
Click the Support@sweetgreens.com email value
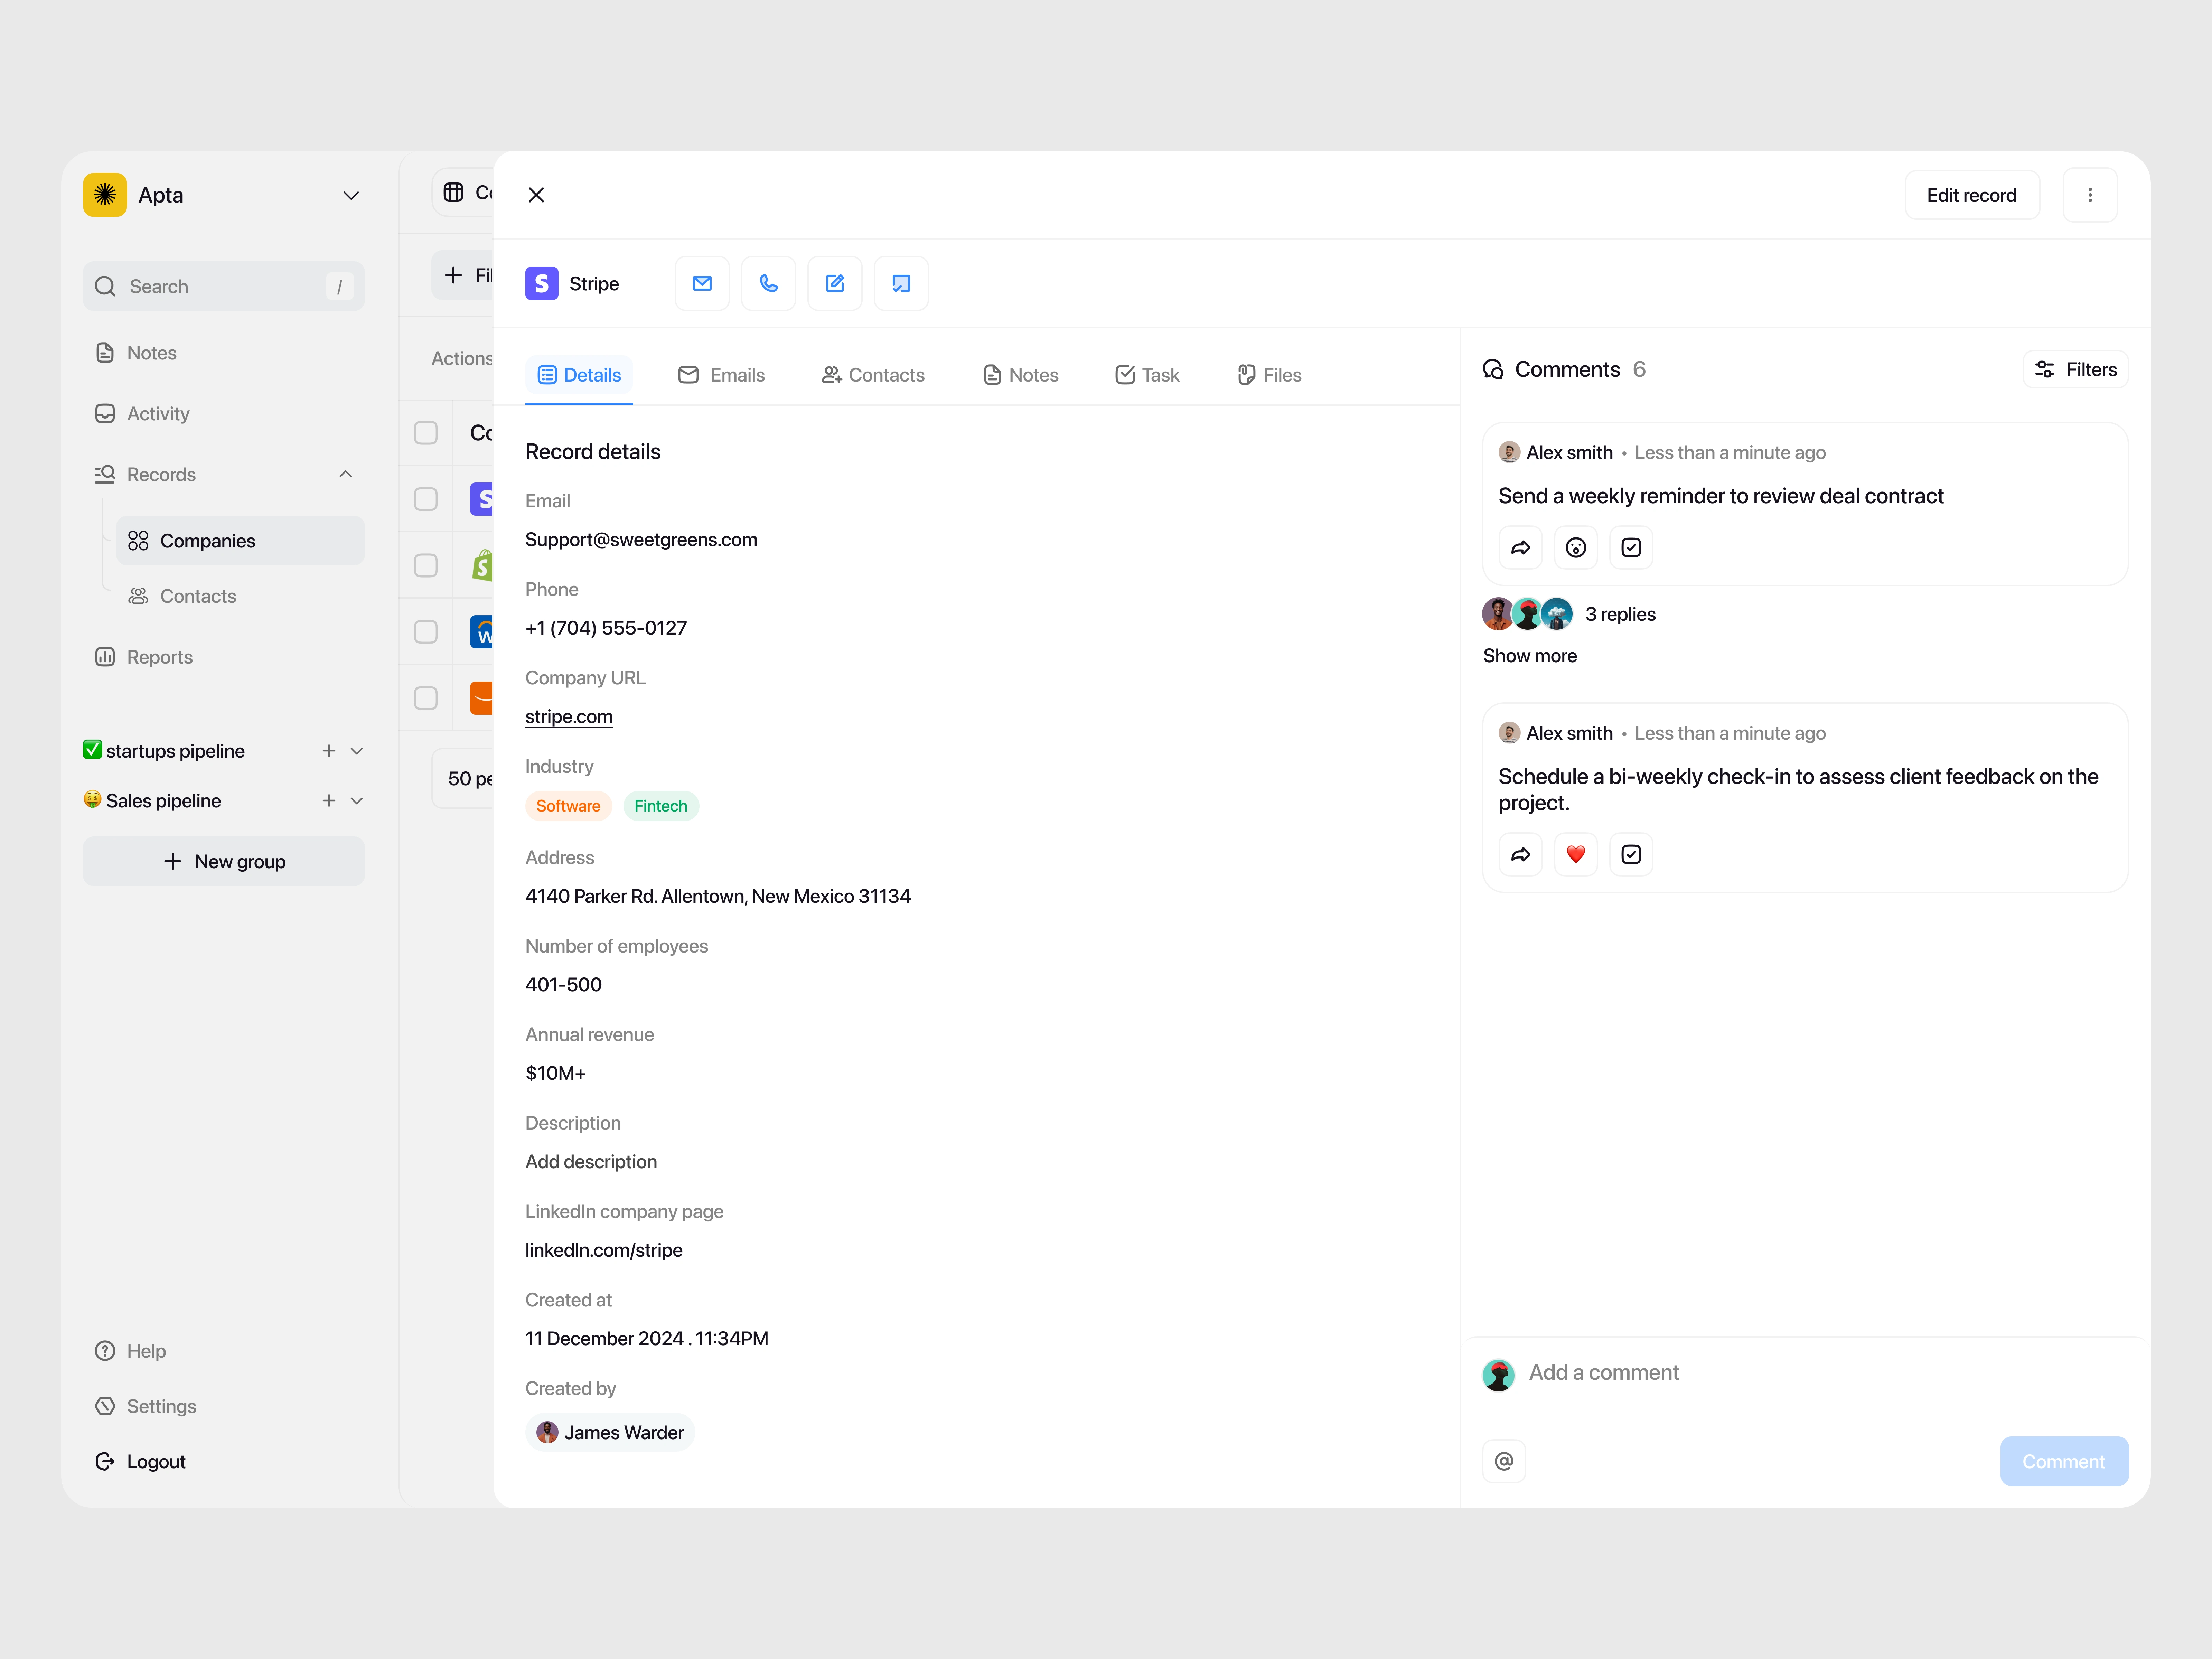(641, 540)
